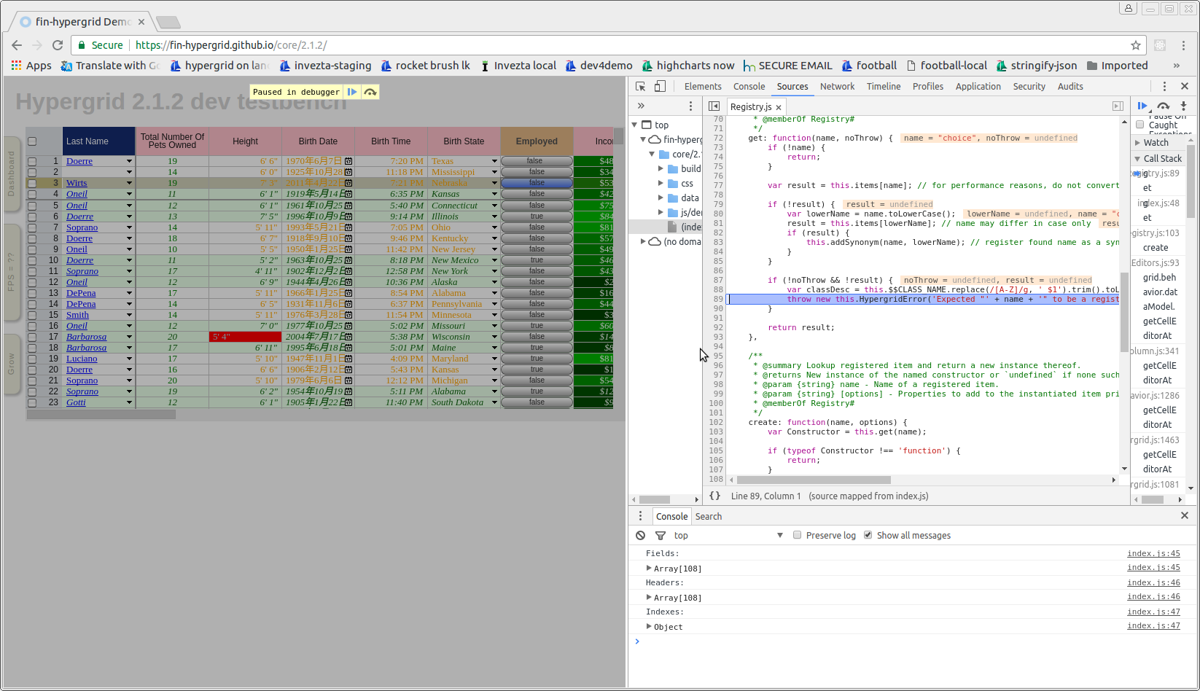Click the Resume script execution icon

(x=1143, y=106)
